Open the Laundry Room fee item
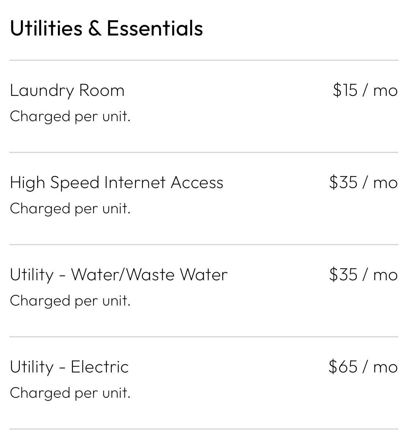Image resolution: width=410 pixels, height=446 pixels. point(204,106)
